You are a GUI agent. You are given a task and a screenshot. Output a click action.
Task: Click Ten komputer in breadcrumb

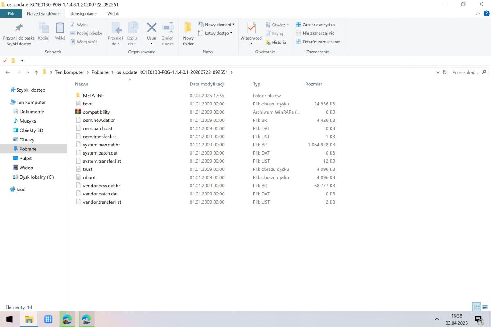(70, 72)
